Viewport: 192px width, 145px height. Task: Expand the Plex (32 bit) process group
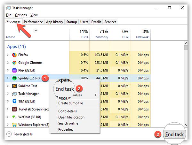[8, 70]
